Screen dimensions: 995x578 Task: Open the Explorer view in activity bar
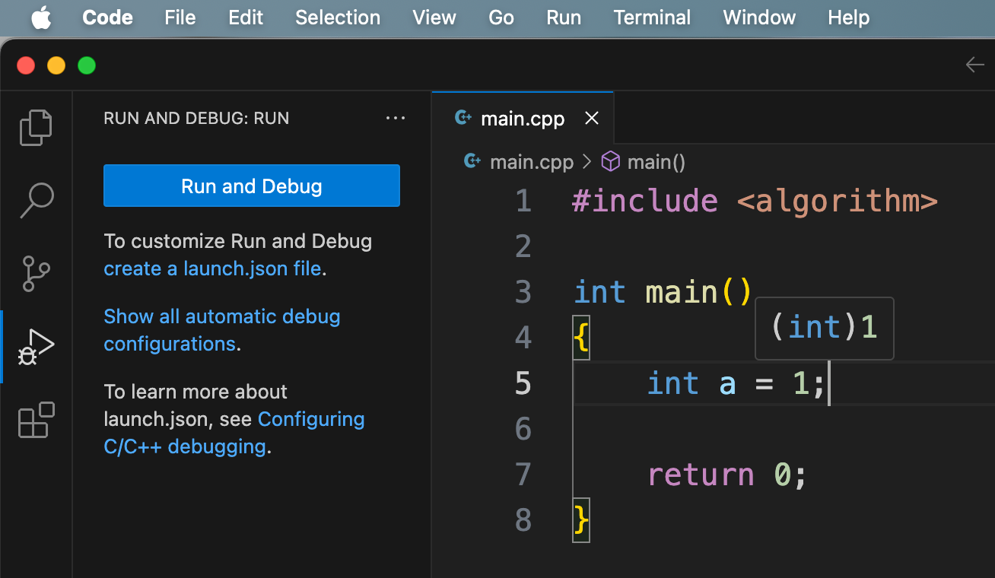[x=36, y=127]
